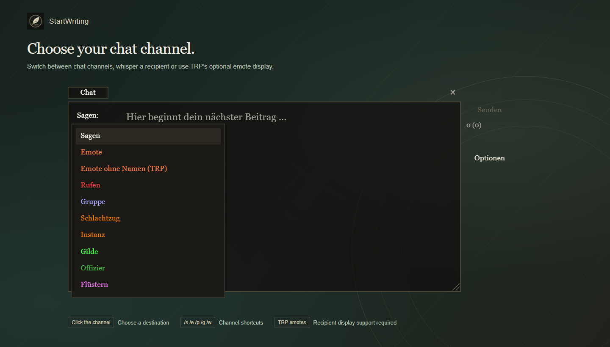Click the 'Channel shortcuts' label
Viewport: 610px width, 347px height.
point(241,323)
